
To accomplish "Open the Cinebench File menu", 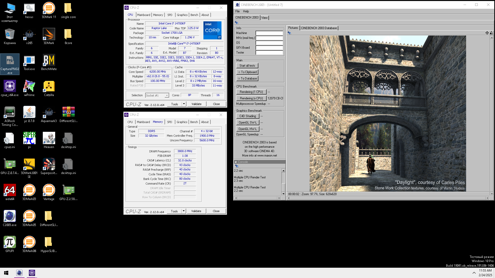I will pyautogui.click(x=237, y=11).
